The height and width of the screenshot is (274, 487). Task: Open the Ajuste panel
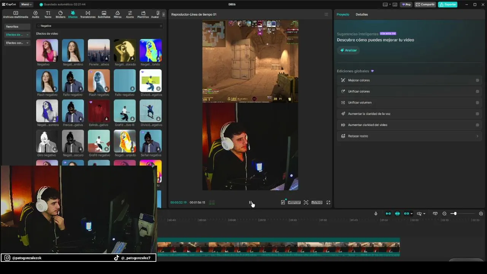click(130, 14)
